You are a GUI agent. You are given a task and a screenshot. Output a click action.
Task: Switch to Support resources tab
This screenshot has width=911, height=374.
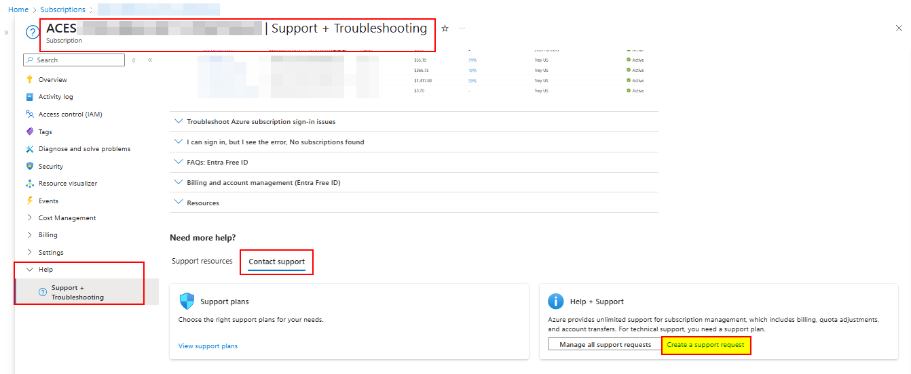tap(202, 261)
